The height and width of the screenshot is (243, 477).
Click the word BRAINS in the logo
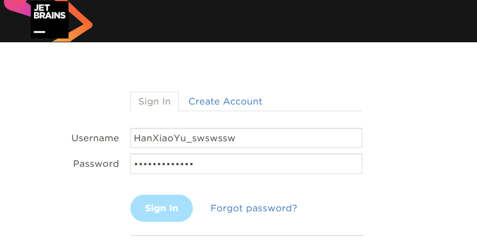click(50, 16)
